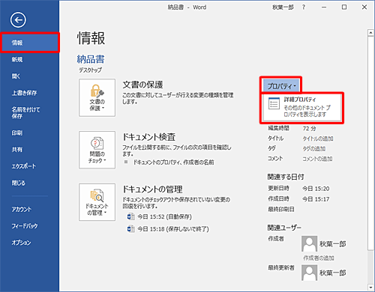Click 作成日時 value 今日 15:17
375x292 pixels.
pos(316,199)
